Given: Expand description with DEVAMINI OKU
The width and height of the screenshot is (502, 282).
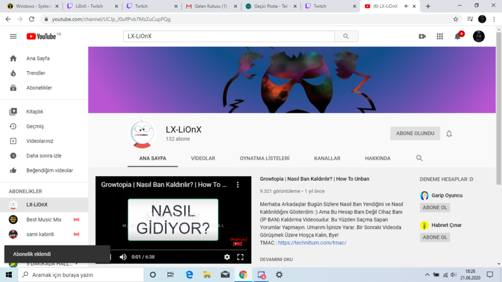Looking at the screenshot, I should pos(276,259).
